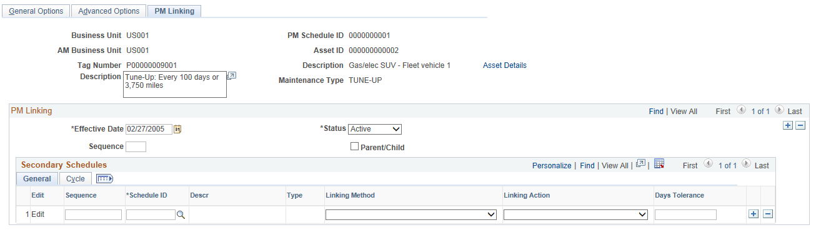The height and width of the screenshot is (230, 816).
Task: Click Find in Secondary Schedules header
Action: [x=587, y=166]
